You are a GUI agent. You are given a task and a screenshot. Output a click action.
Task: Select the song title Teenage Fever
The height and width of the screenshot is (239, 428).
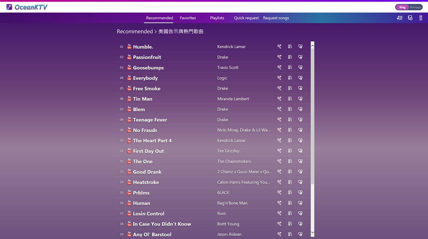[x=150, y=120]
